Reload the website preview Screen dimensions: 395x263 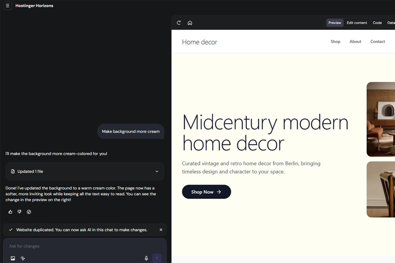(179, 23)
